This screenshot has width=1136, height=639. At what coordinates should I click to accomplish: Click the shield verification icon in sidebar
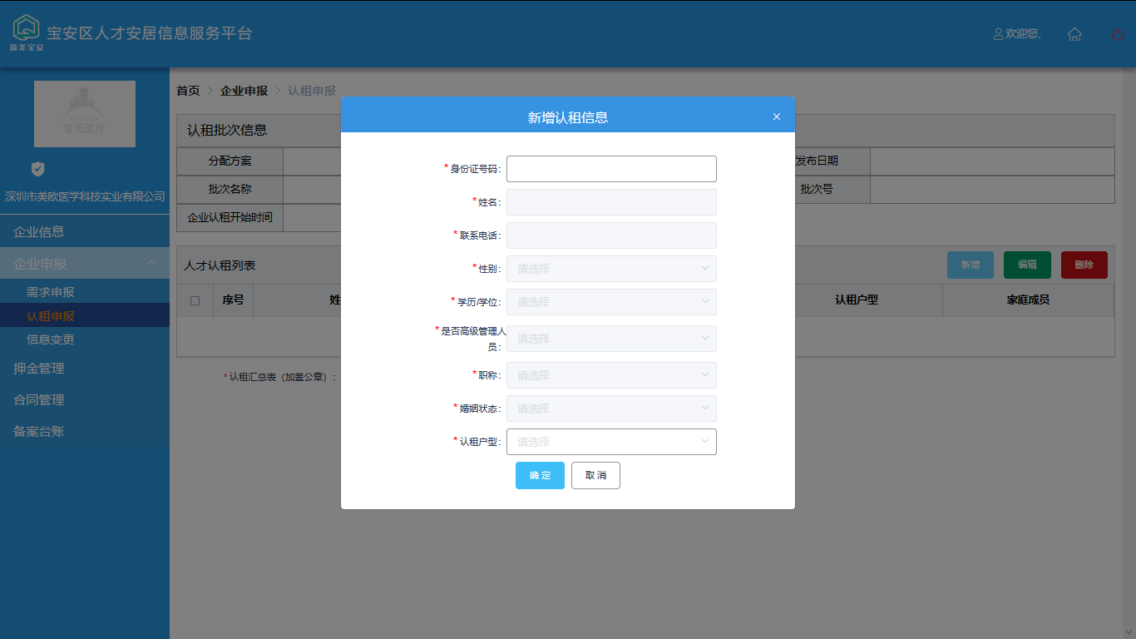[x=37, y=169]
